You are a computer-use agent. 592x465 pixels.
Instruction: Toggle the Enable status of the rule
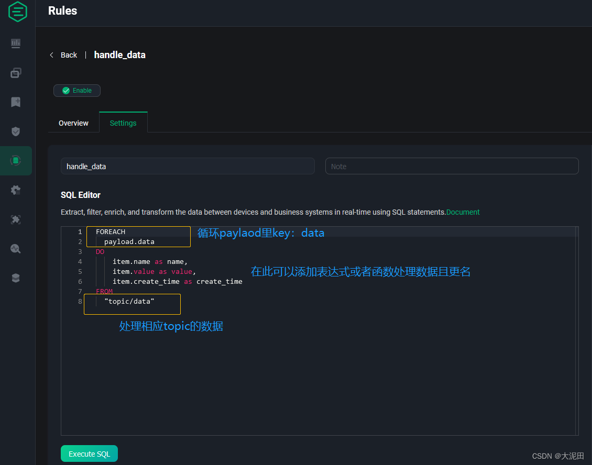(x=77, y=91)
